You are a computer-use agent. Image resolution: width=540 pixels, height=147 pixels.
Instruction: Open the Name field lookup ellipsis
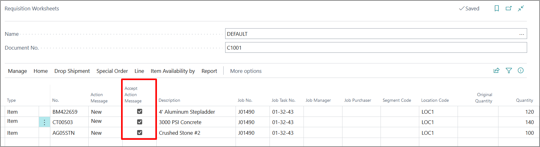pyautogui.click(x=521, y=34)
